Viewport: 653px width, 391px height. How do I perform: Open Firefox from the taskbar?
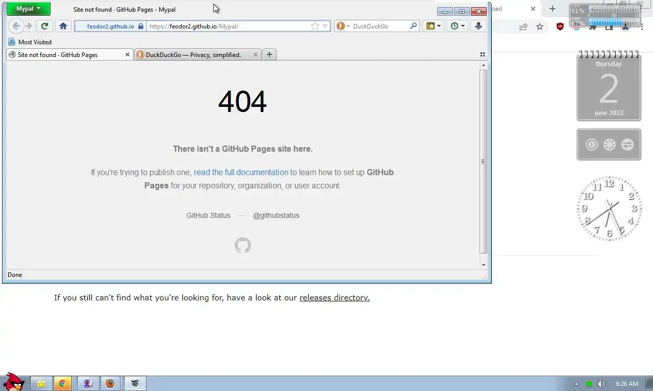click(x=110, y=383)
